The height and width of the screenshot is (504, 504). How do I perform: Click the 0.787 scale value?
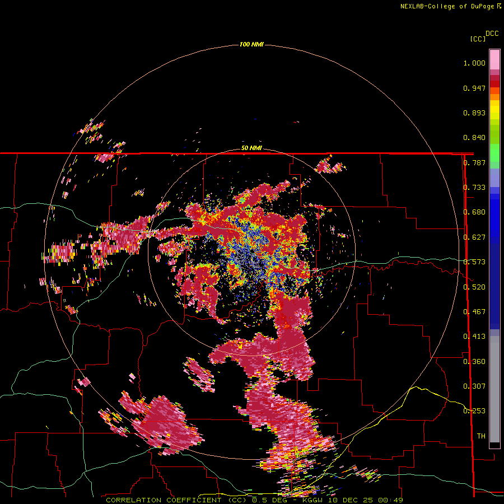474,162
